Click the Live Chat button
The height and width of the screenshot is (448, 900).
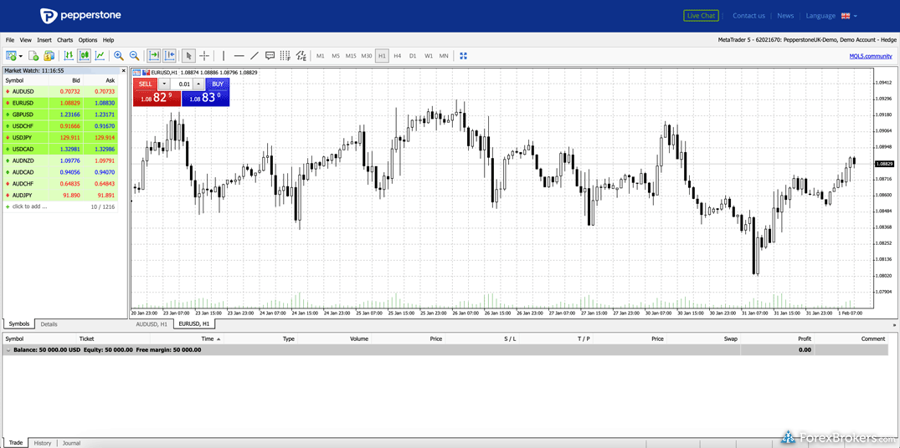pos(701,16)
